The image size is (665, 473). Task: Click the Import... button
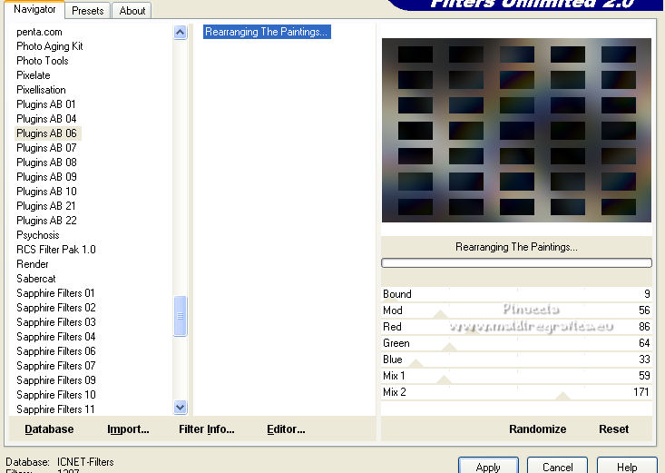(128, 429)
